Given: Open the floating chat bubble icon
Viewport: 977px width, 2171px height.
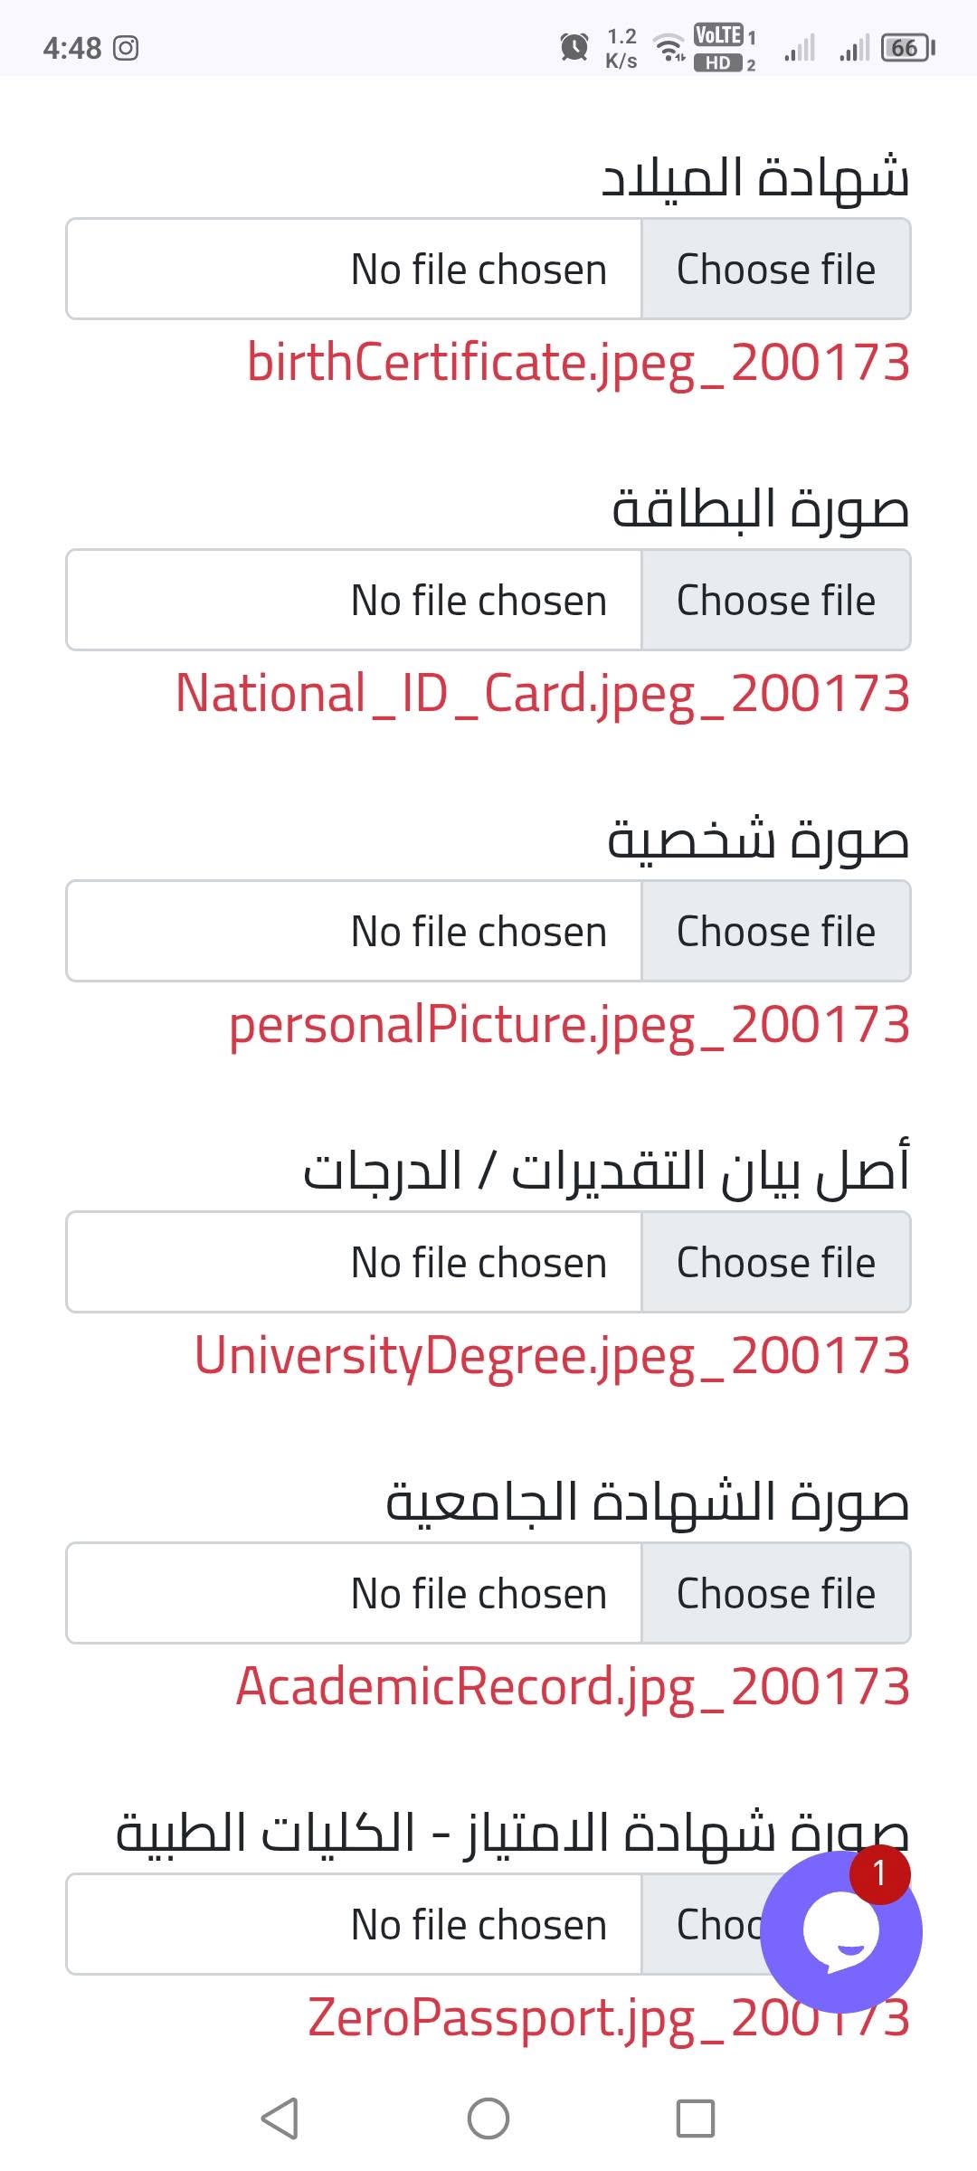Looking at the screenshot, I should [x=841, y=1931].
